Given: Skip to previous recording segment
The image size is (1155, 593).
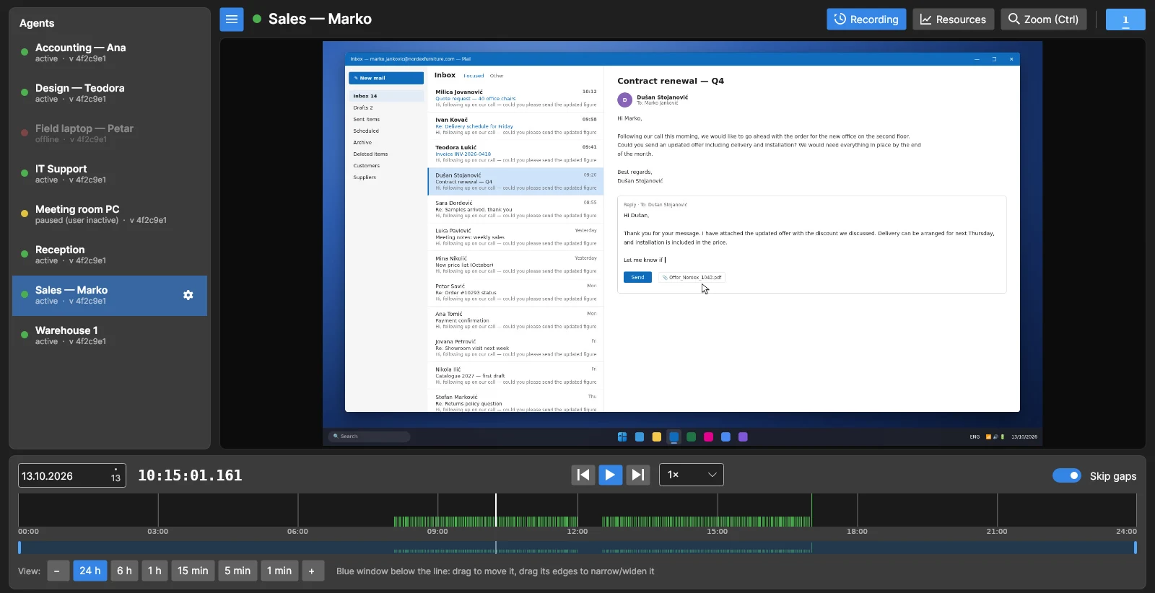Looking at the screenshot, I should click(583, 475).
